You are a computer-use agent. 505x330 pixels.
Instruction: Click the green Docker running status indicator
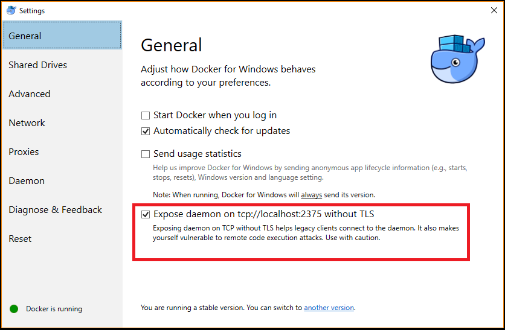(x=14, y=309)
